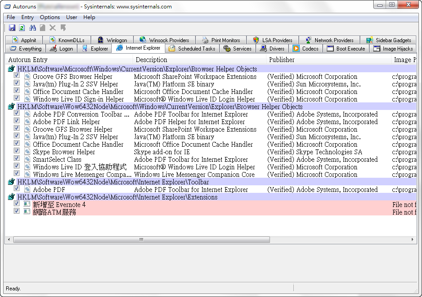The height and width of the screenshot is (297, 422).
Task: Uncheck the 新增至 Evernote 4 extension
Action: [x=17, y=203]
